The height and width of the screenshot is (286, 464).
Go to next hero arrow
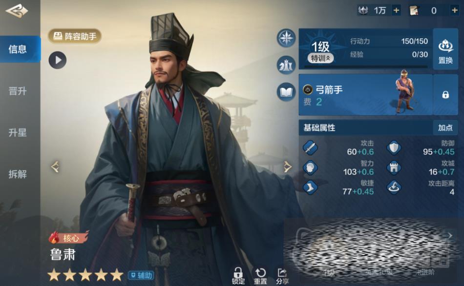tap(288, 167)
